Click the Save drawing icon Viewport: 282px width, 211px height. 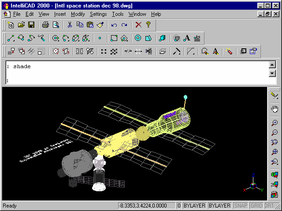[x=31, y=25]
